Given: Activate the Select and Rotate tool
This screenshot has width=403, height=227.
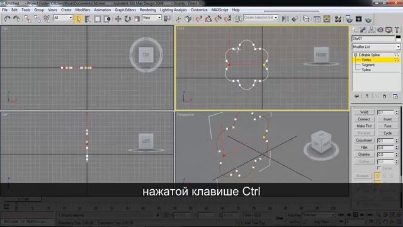Looking at the screenshot, I should 127,19.
